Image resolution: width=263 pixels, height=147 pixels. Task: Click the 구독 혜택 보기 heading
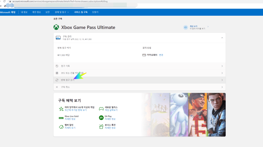coord(69,100)
